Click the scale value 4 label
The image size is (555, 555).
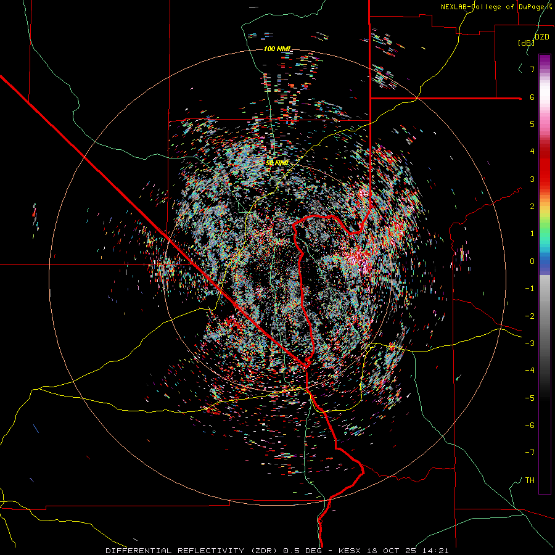(x=532, y=151)
